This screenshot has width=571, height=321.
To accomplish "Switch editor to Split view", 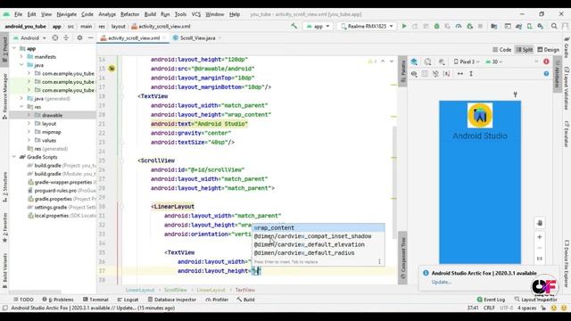I will (x=525, y=50).
